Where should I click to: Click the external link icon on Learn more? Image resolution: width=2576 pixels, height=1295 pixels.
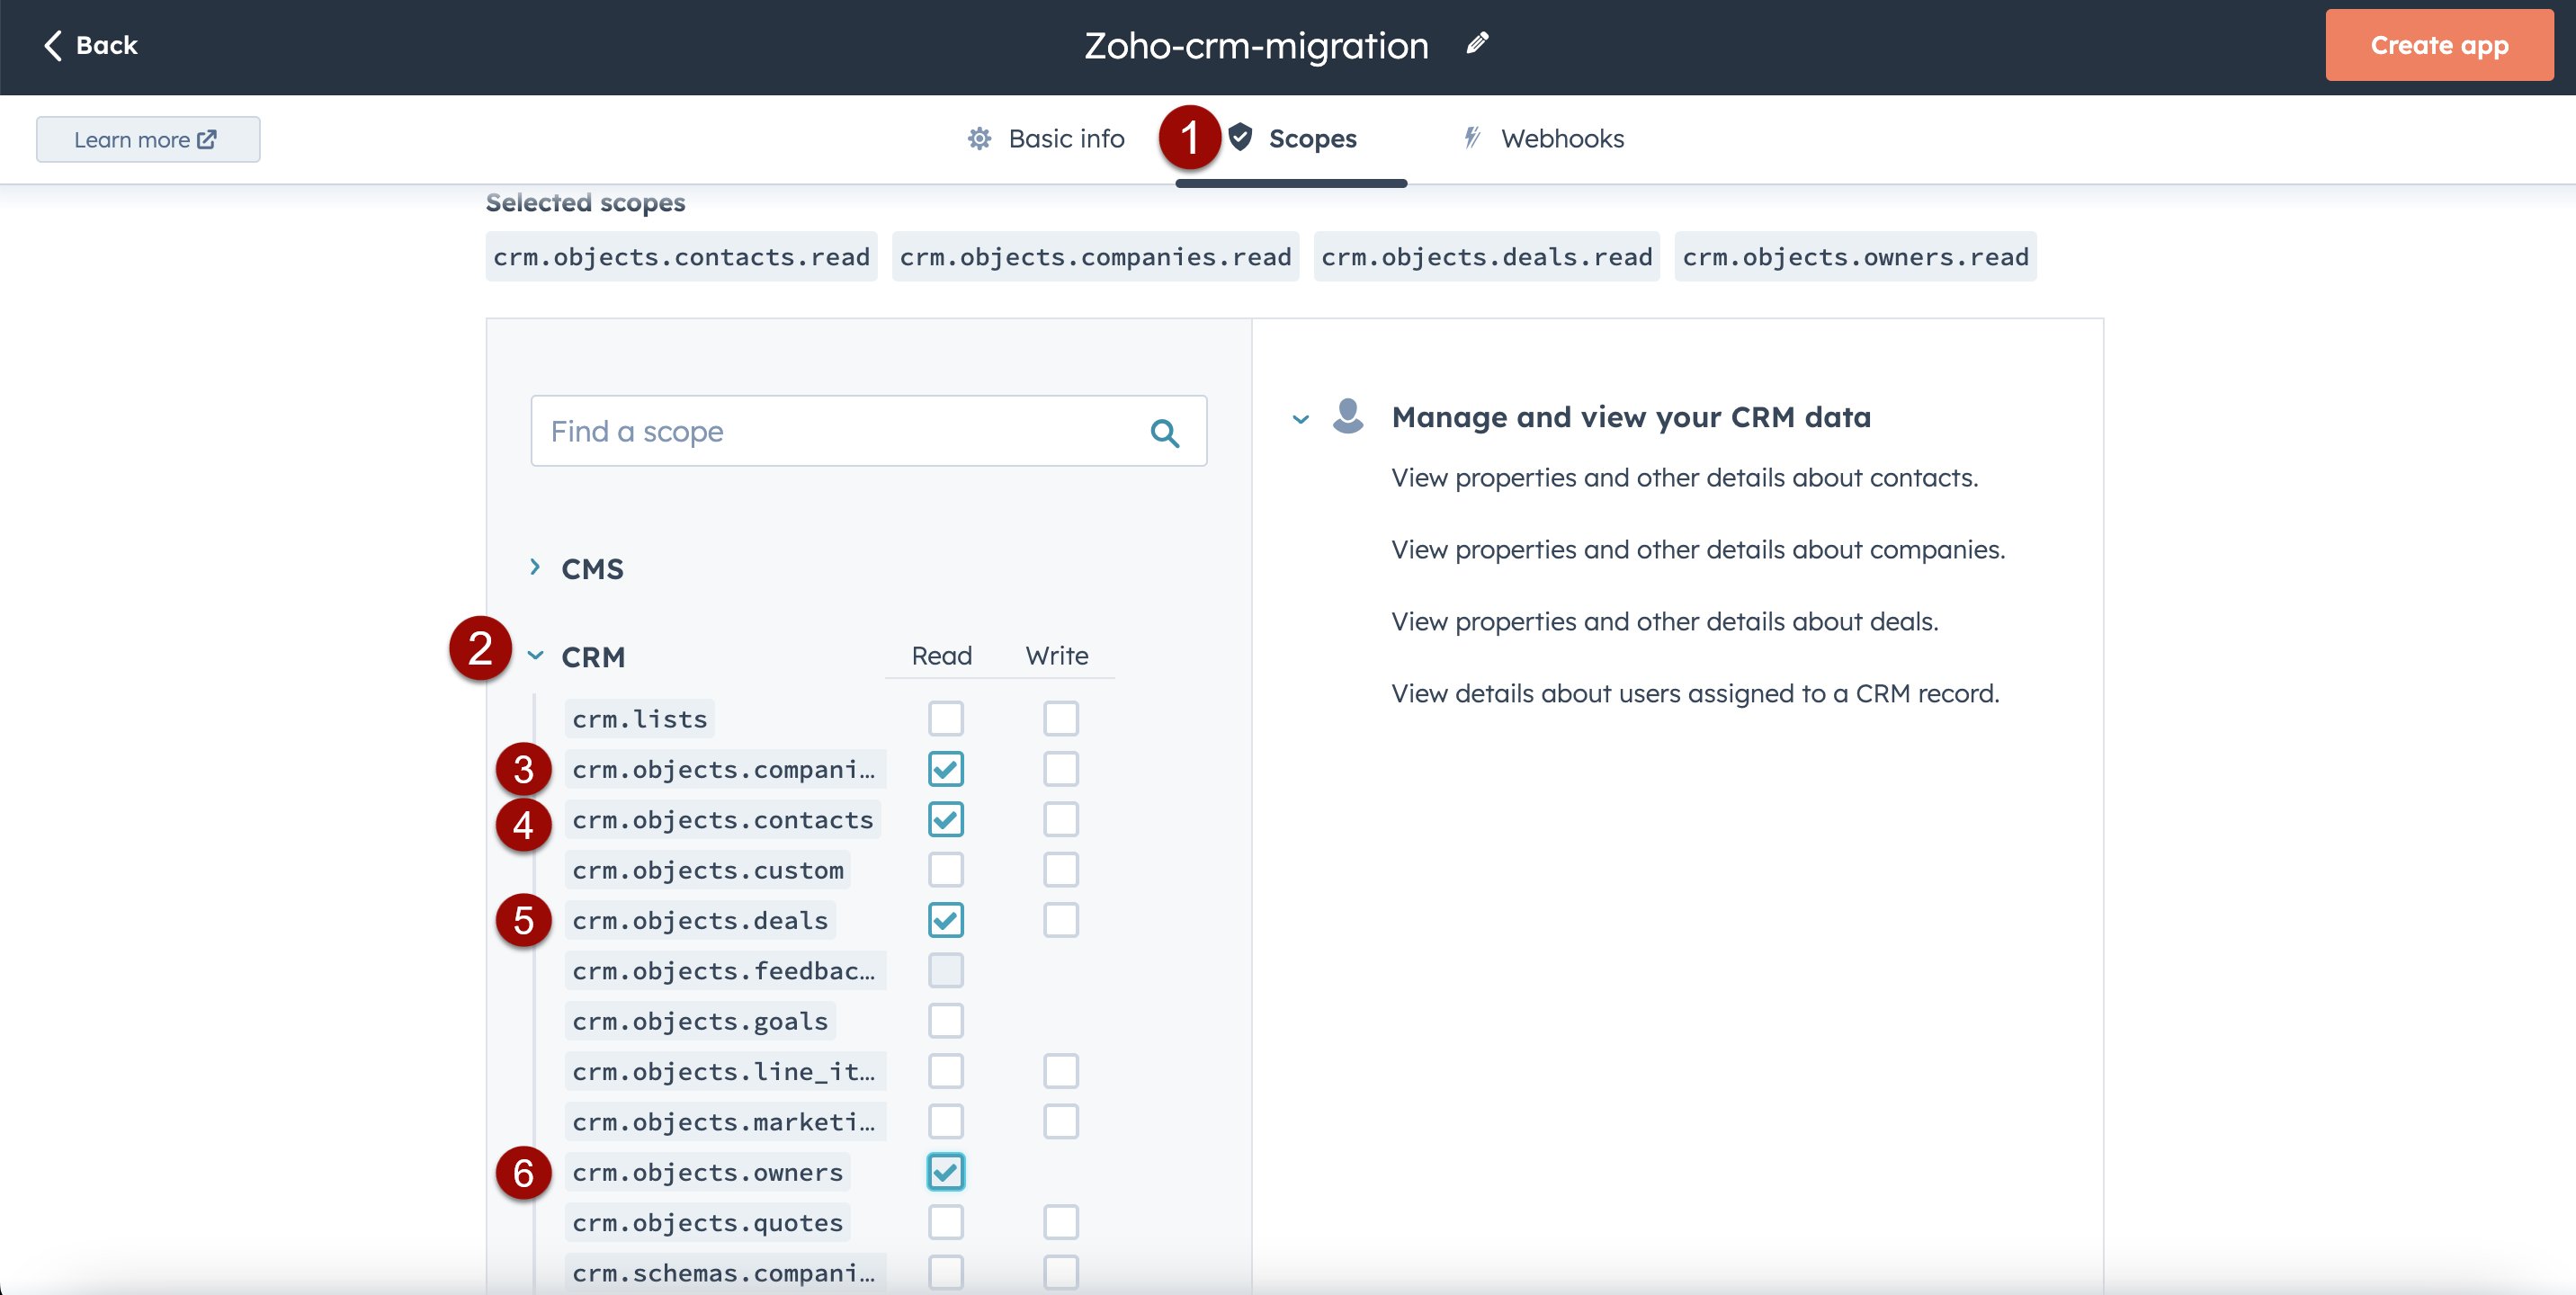[207, 140]
